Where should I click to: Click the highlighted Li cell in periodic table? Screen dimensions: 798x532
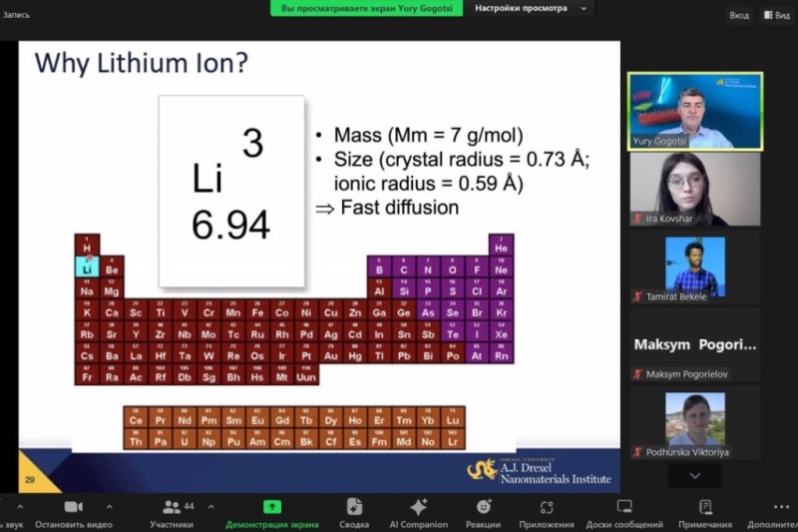tap(87, 266)
